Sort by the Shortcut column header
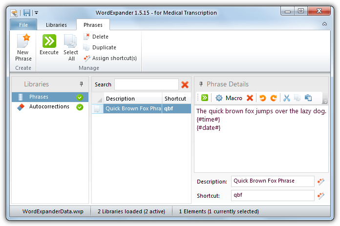 (176, 99)
